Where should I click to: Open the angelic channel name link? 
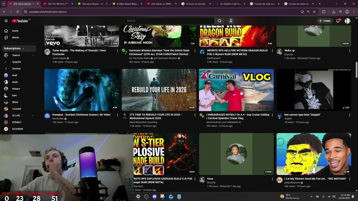click(288, 119)
